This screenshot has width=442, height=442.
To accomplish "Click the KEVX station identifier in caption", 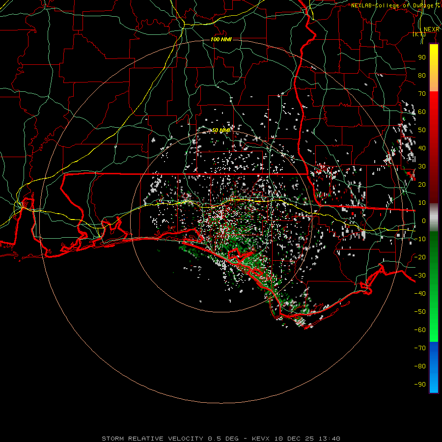I will pos(261,439).
